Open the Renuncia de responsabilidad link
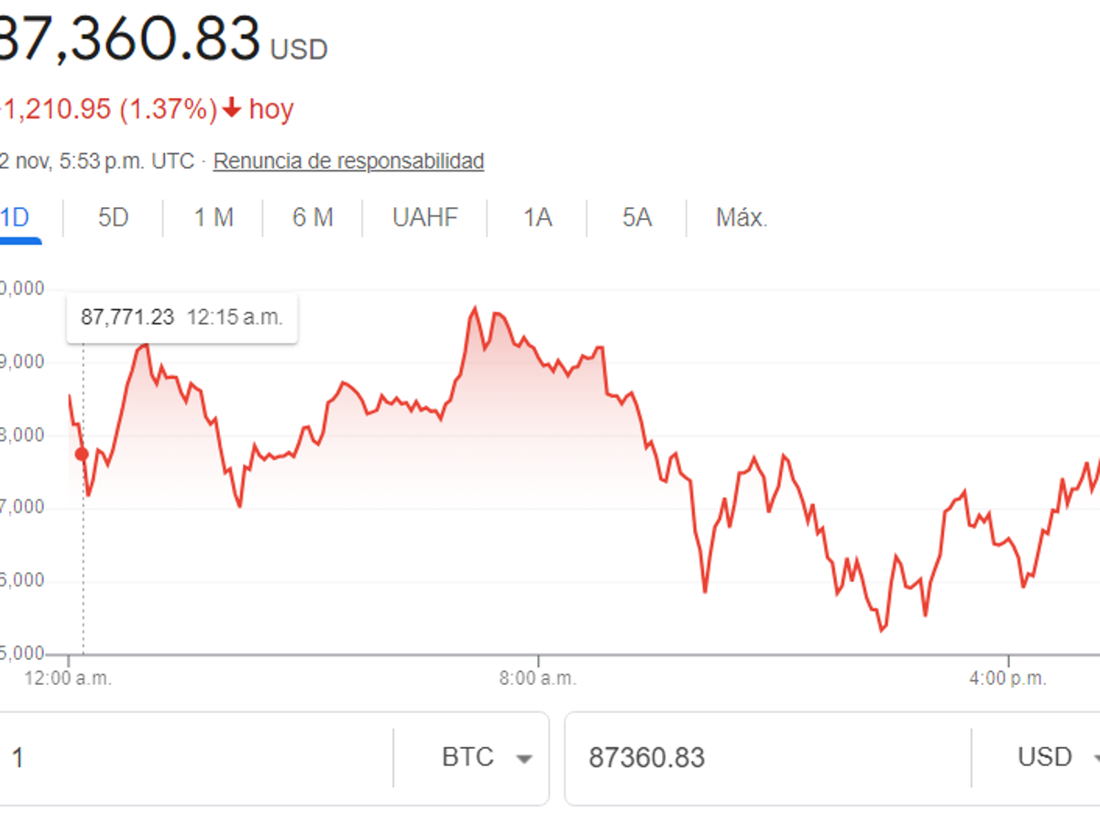The width and height of the screenshot is (1100, 825). [x=348, y=160]
